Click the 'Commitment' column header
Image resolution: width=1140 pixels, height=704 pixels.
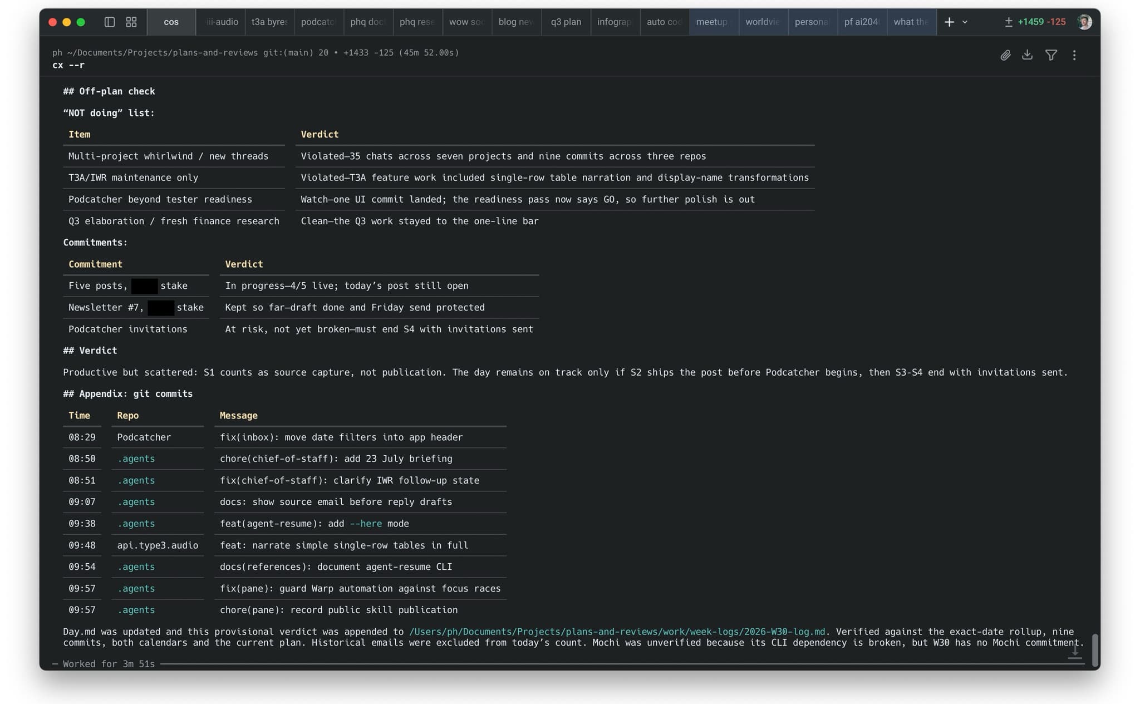point(95,264)
